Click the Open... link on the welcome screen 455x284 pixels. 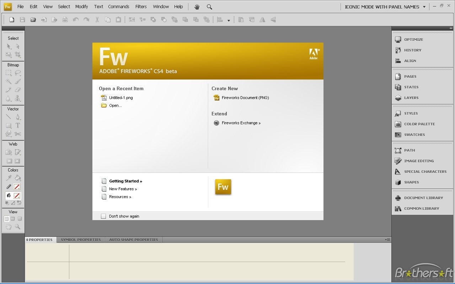112,105
